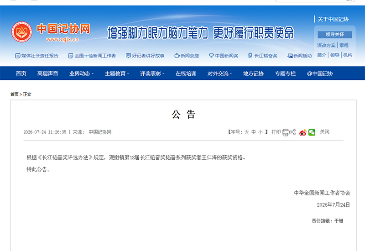This screenshot has height=251, width=365.
Task: Share the announcement via WeChat icon
Action: 312,132
